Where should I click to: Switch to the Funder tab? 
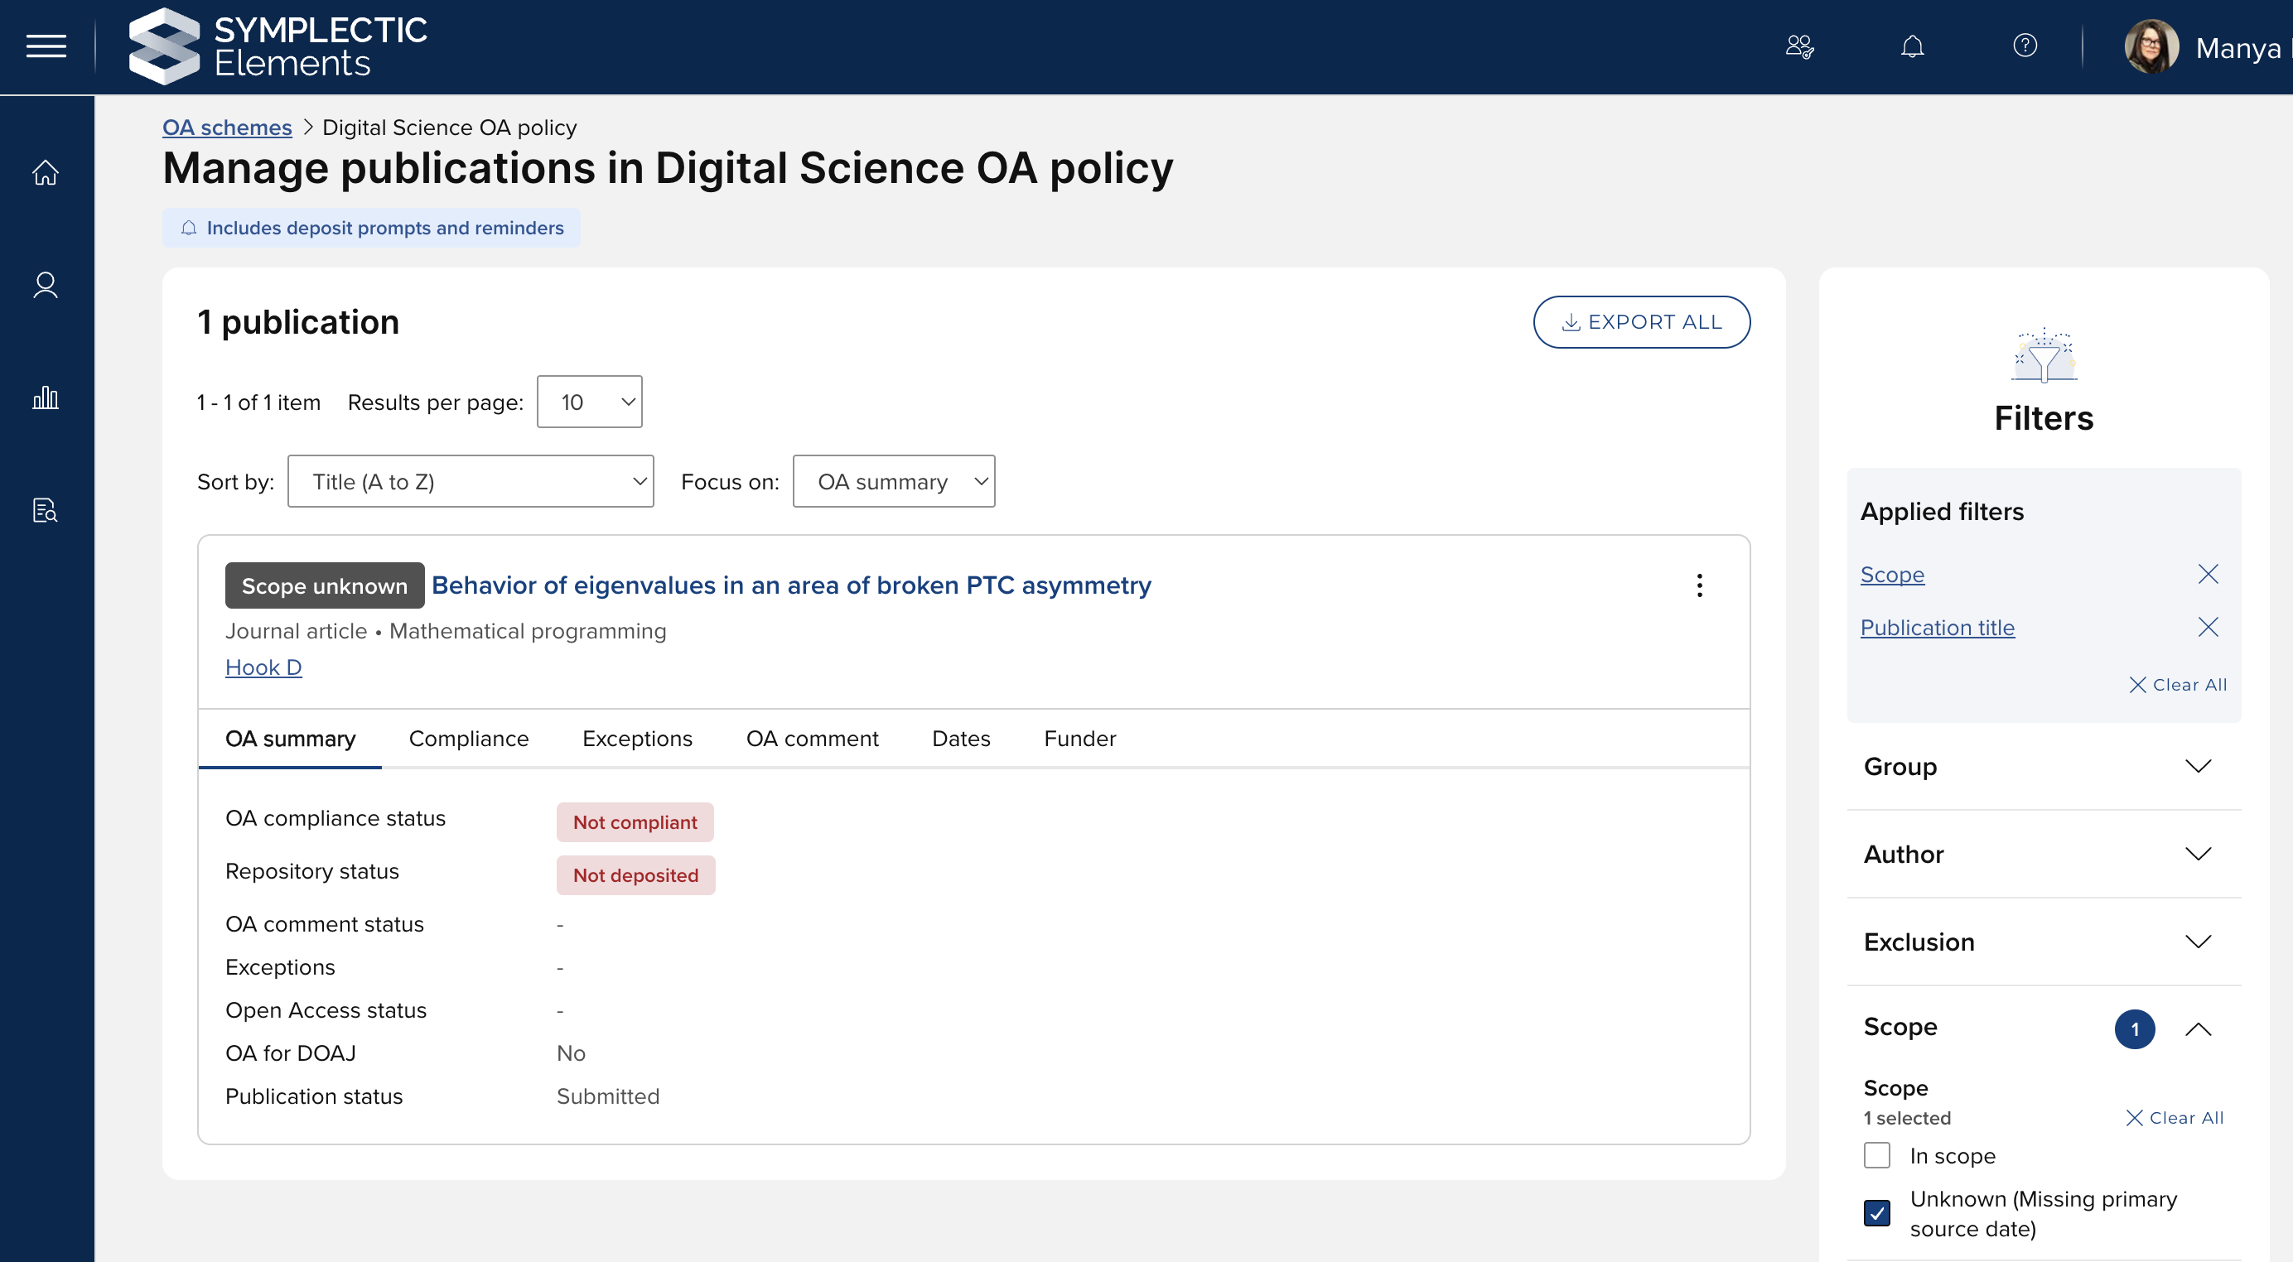1079,739
